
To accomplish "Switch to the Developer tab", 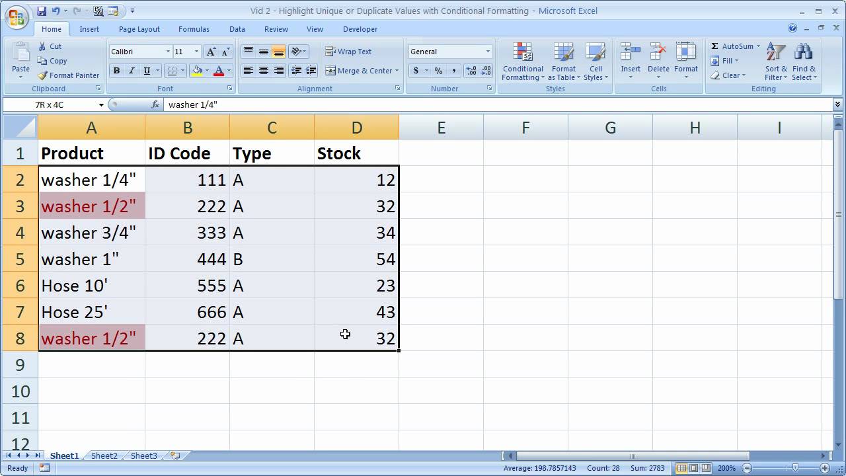I will coord(360,29).
